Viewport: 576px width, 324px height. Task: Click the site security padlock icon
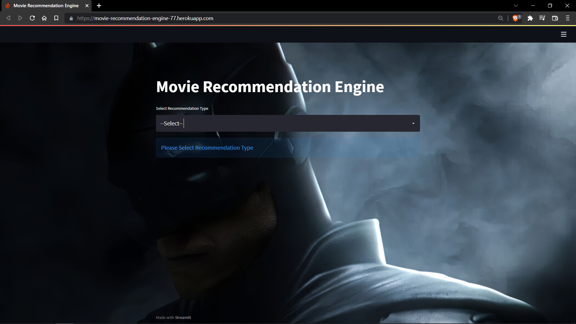pyautogui.click(x=71, y=18)
